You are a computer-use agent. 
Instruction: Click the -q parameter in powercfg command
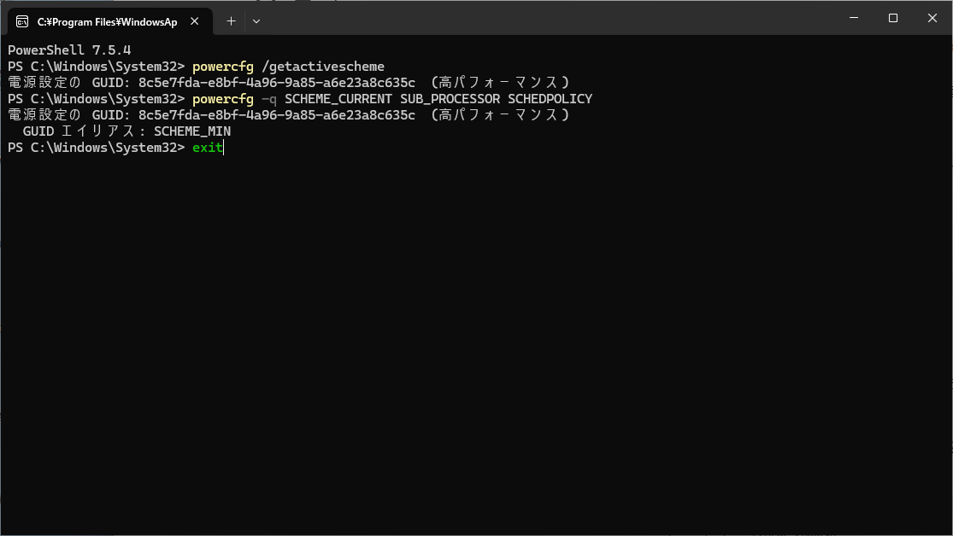tap(268, 99)
